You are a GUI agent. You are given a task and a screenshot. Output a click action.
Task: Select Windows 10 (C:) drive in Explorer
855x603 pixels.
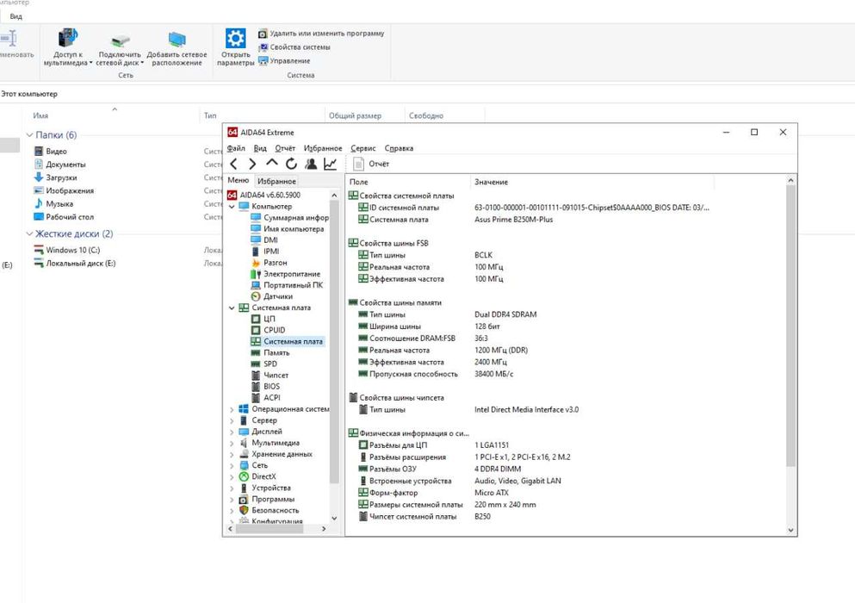(67, 250)
